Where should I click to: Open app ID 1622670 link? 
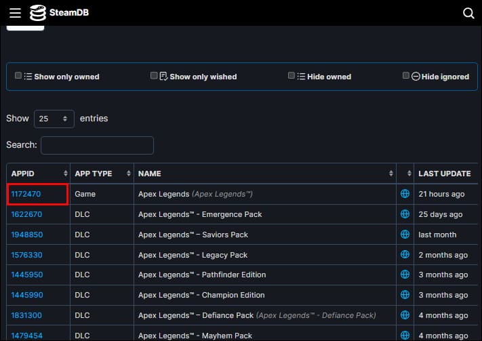click(x=26, y=214)
